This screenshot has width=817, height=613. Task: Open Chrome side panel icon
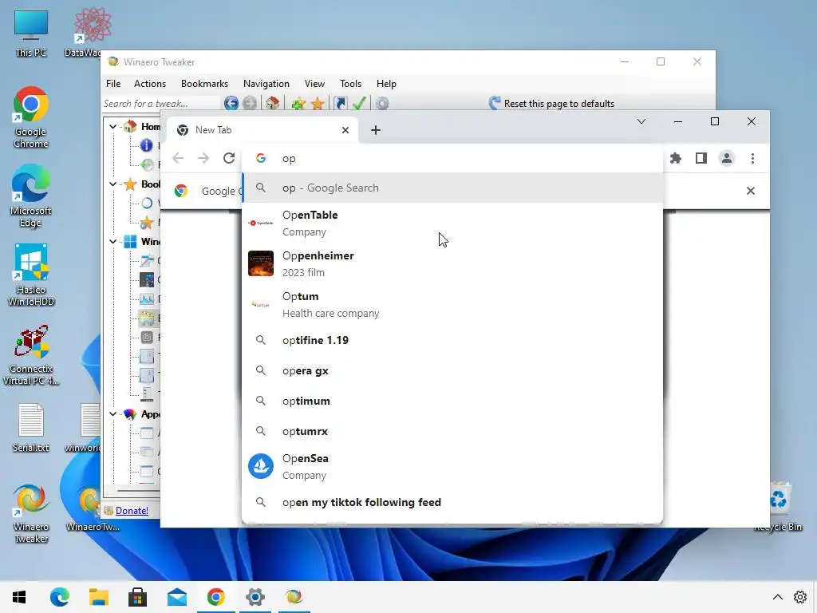click(701, 159)
